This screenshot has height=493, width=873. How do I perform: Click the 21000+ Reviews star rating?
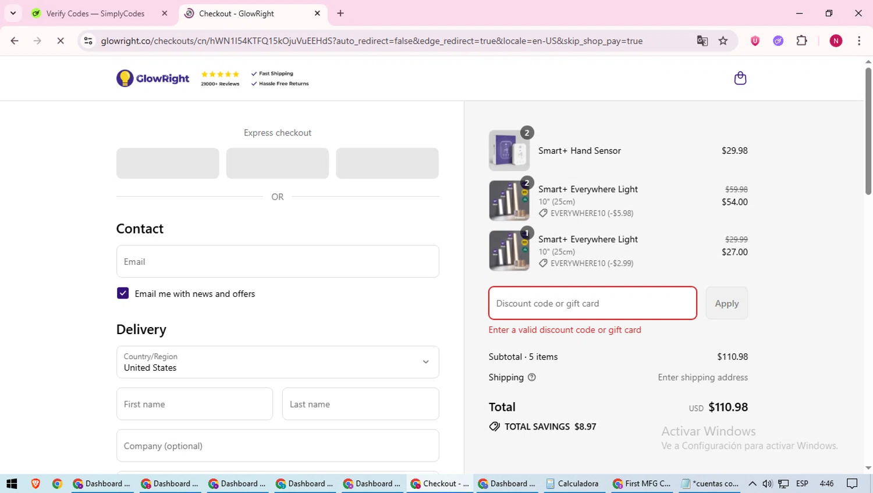pos(220,79)
